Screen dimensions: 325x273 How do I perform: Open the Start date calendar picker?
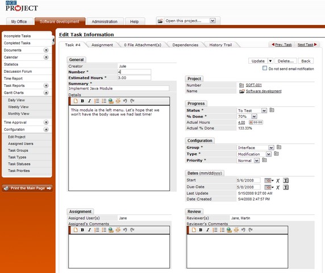point(269,180)
